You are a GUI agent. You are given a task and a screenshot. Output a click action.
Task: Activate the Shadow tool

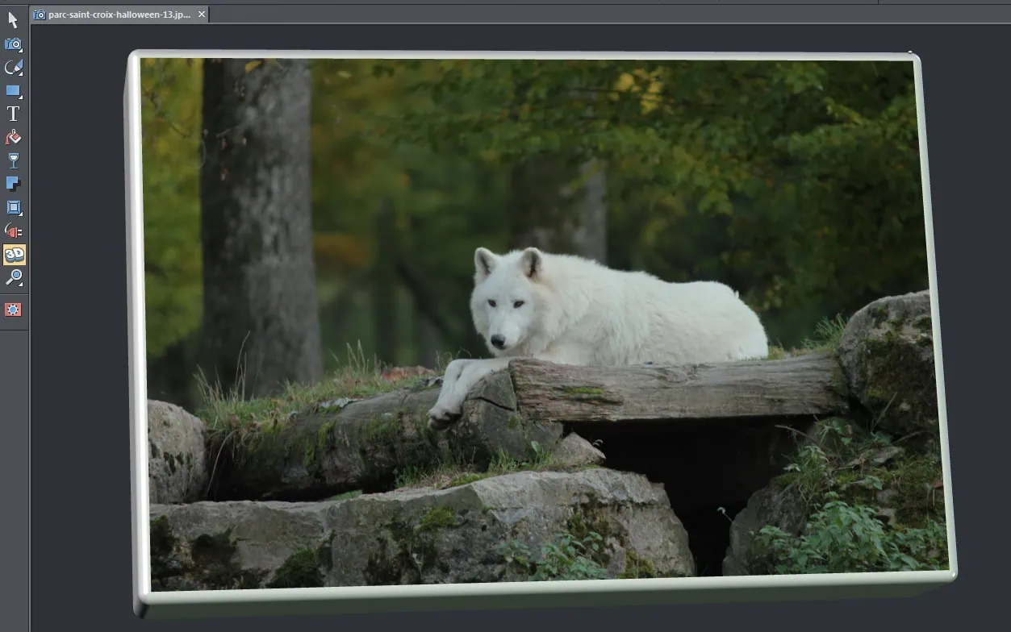(x=14, y=184)
